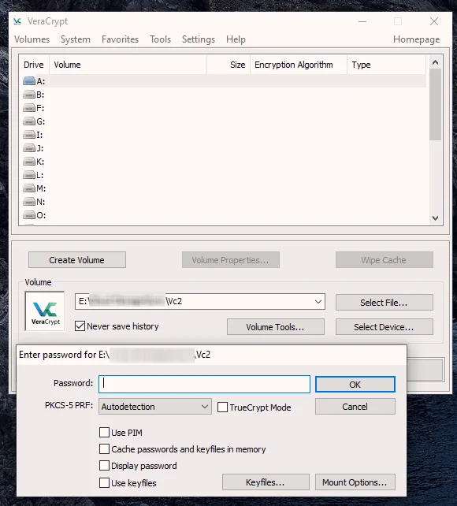Sort by Volume column header
This screenshot has height=506, width=457.
coord(128,65)
